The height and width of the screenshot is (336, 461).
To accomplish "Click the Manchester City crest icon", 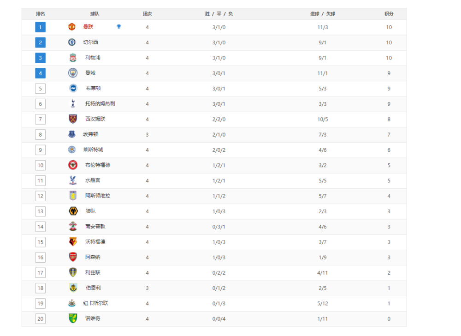I will click(x=73, y=73).
